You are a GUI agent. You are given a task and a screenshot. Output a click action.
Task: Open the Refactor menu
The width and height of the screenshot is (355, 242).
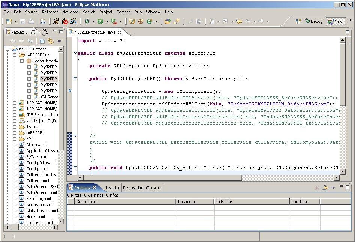point(50,12)
